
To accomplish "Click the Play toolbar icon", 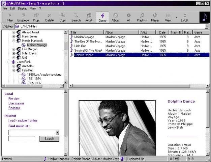I will click(10, 15).
